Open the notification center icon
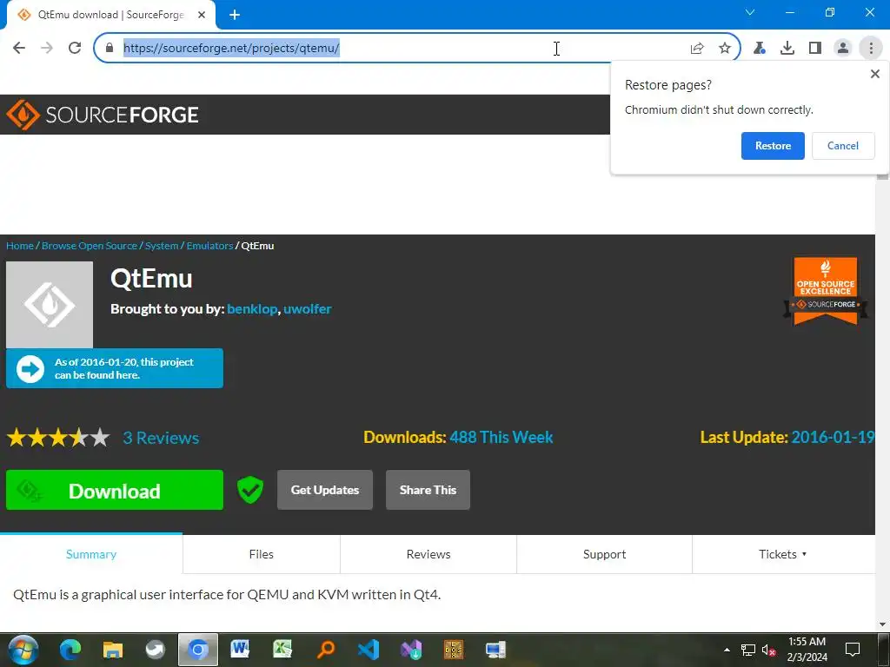This screenshot has height=667, width=890. [x=853, y=650]
